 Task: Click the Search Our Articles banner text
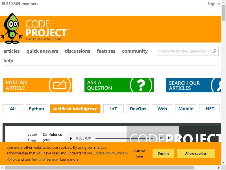184,86
